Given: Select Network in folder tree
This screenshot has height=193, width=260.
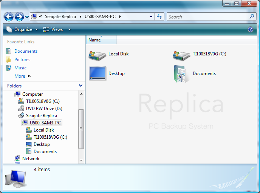Looking at the screenshot, I should click(31, 159).
